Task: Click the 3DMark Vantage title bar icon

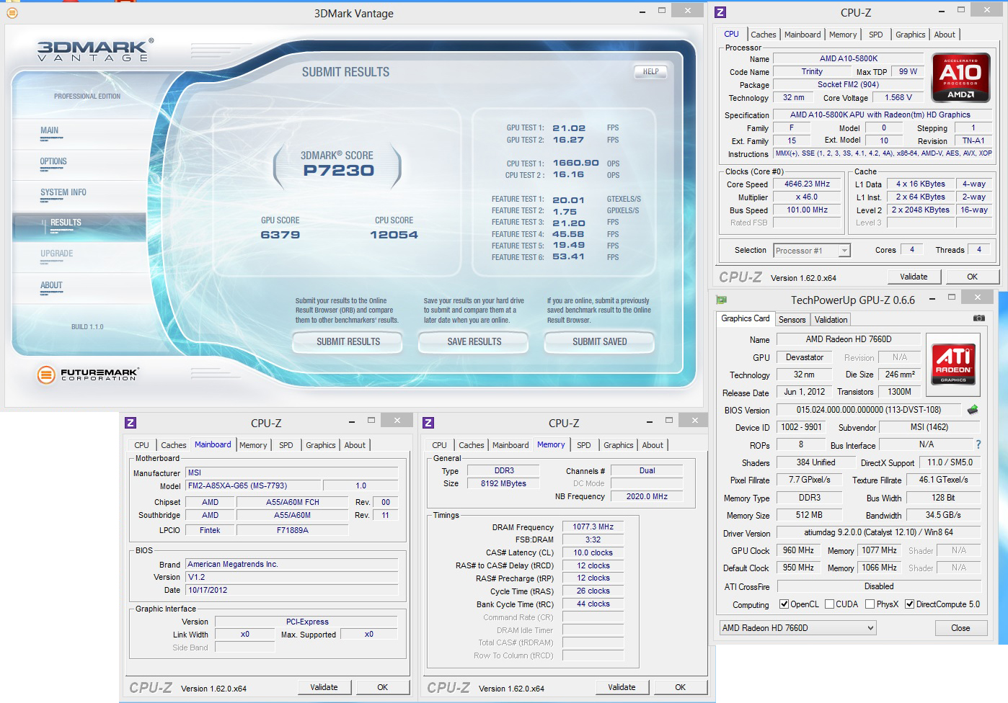Action: click(x=12, y=13)
